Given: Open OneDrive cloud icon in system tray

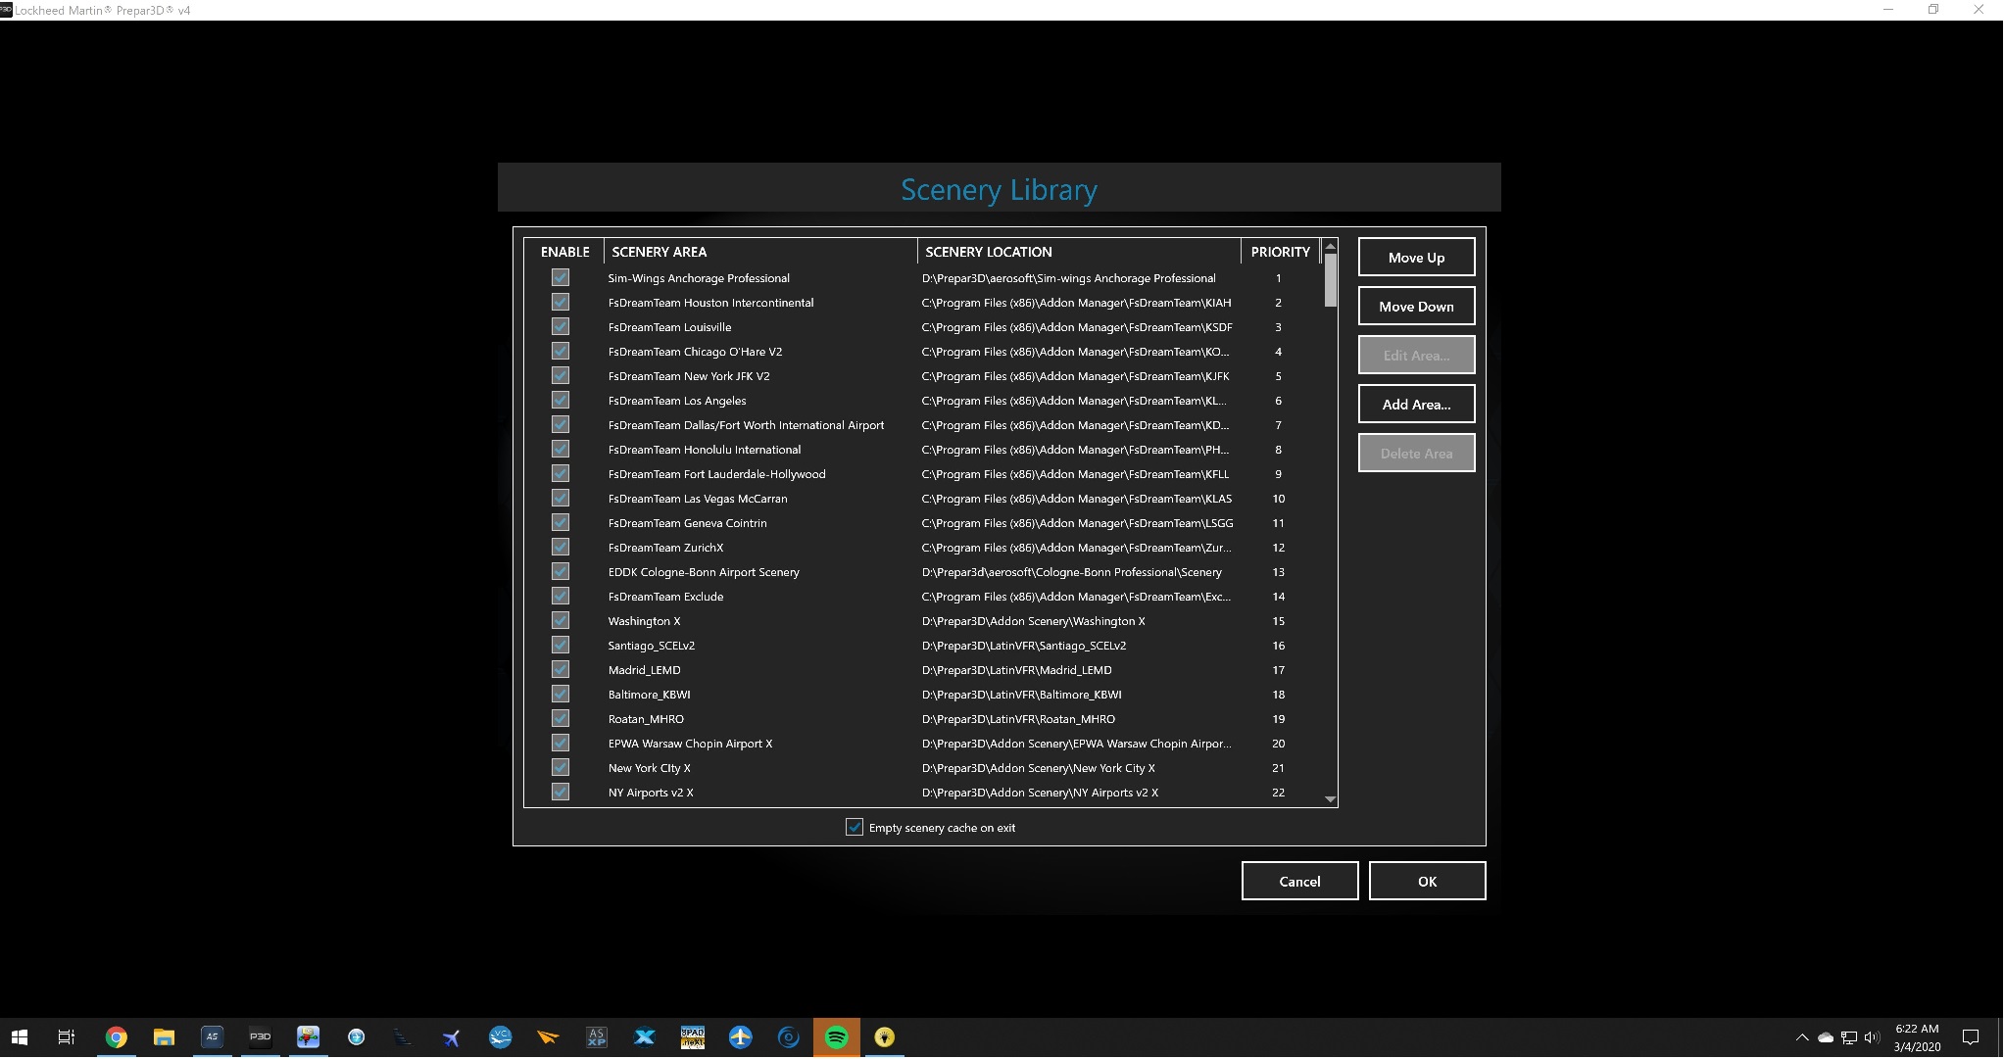Looking at the screenshot, I should [1826, 1037].
